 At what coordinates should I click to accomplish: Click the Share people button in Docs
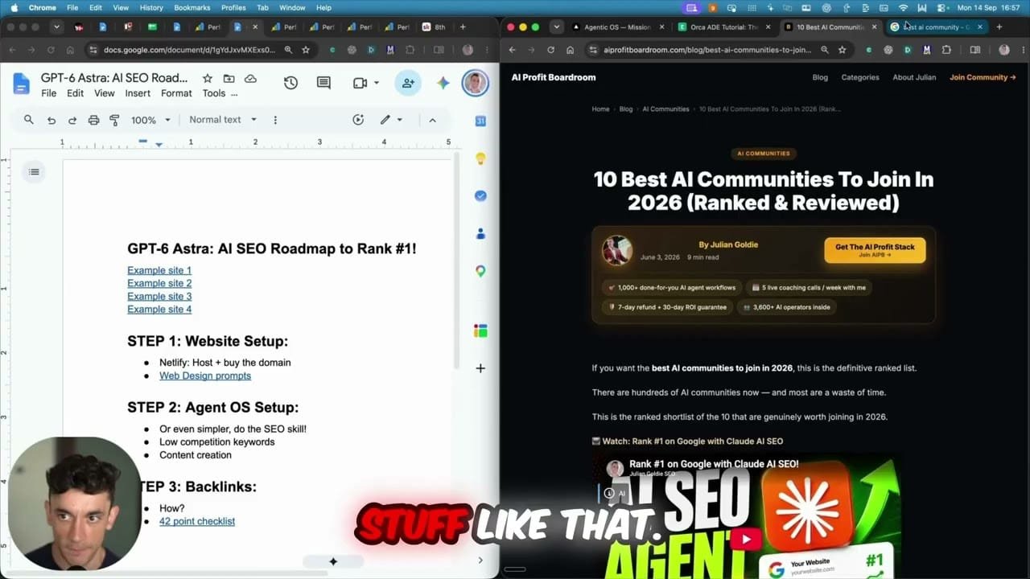coord(408,83)
